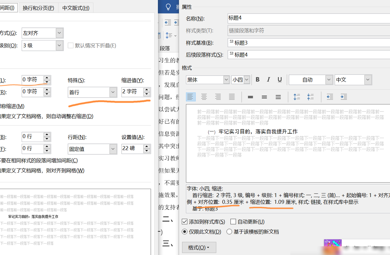This screenshot has width=390, height=255.
Task: Open the 后续段落样式 dropdown showing 标题4
Action: 309,55
